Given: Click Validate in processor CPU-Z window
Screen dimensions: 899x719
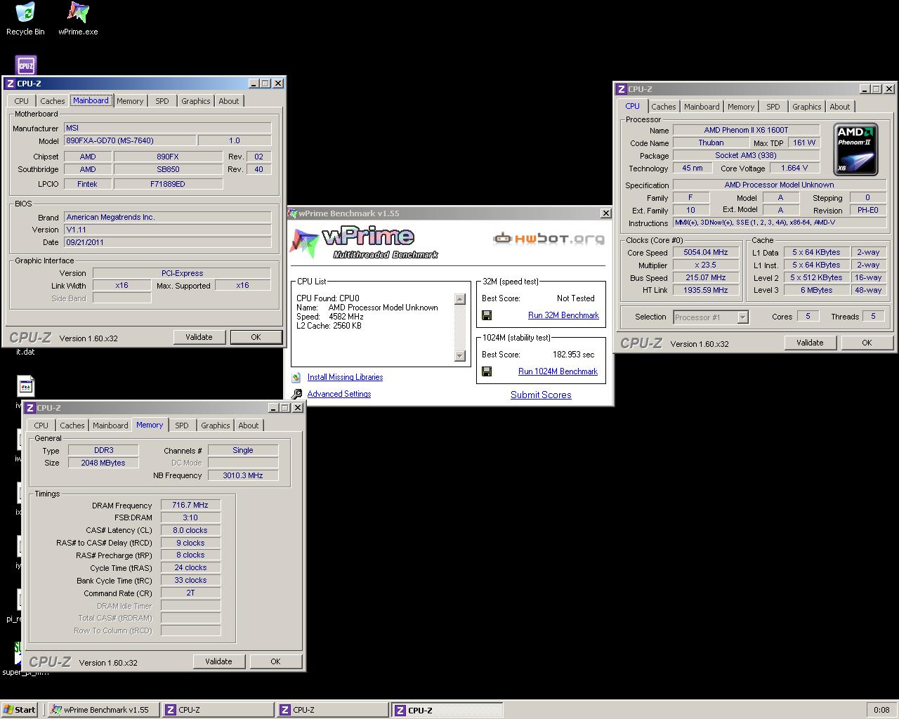Looking at the screenshot, I should click(x=810, y=343).
